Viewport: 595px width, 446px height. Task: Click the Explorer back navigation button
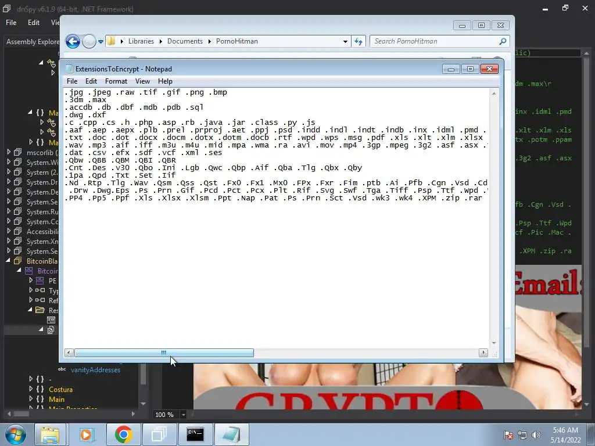[73, 41]
